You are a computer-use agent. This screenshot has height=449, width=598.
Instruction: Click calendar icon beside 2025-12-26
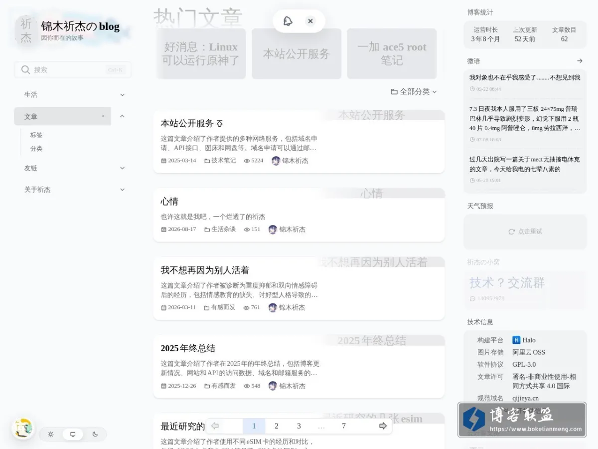(163, 386)
